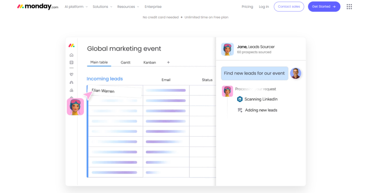Click the LinkedIn icon beside Scanning LinkedIn
This screenshot has height=193, width=380.
tap(240, 99)
